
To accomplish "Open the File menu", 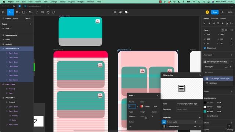I will pos(18,1).
